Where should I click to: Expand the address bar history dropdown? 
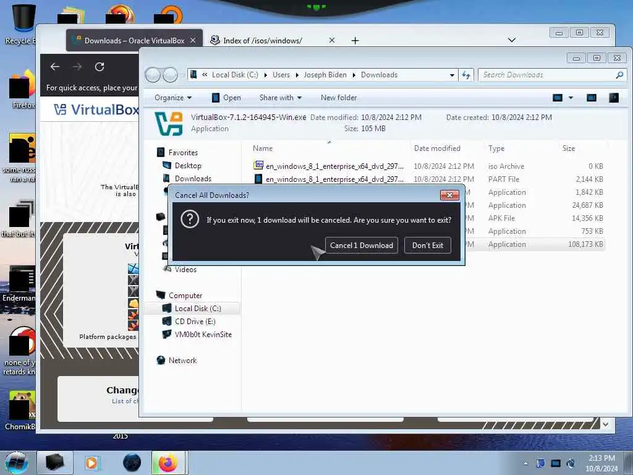452,75
